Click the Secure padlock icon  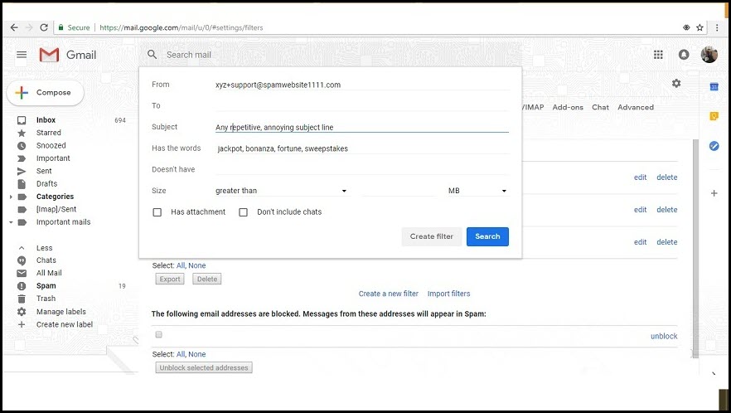pos(61,27)
